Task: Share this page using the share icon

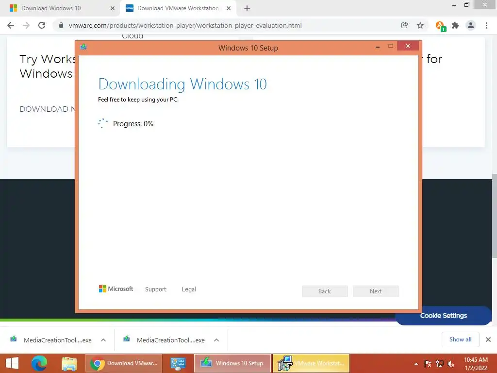Action: coord(404,25)
